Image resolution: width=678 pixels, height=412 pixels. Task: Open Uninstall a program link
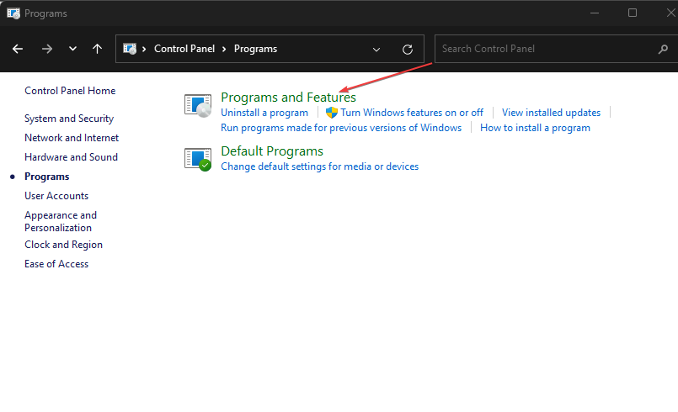click(x=264, y=113)
